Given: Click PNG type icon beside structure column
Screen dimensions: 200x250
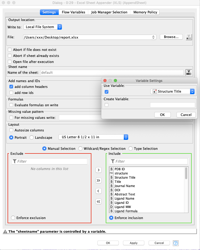Looking at the screenshot, I should coord(111,173).
